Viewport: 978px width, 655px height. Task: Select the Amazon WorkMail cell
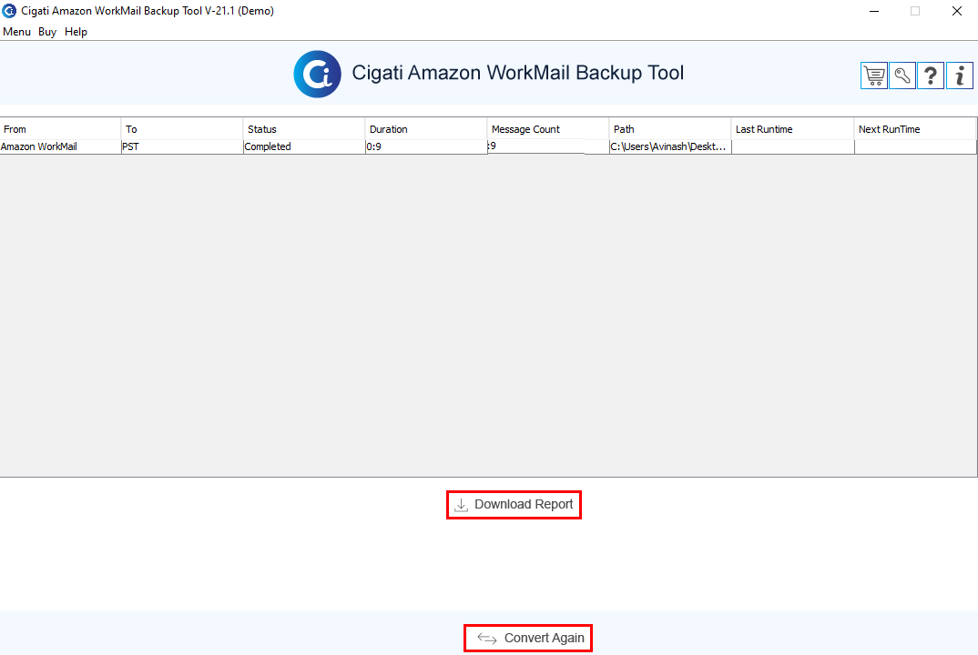coord(60,146)
